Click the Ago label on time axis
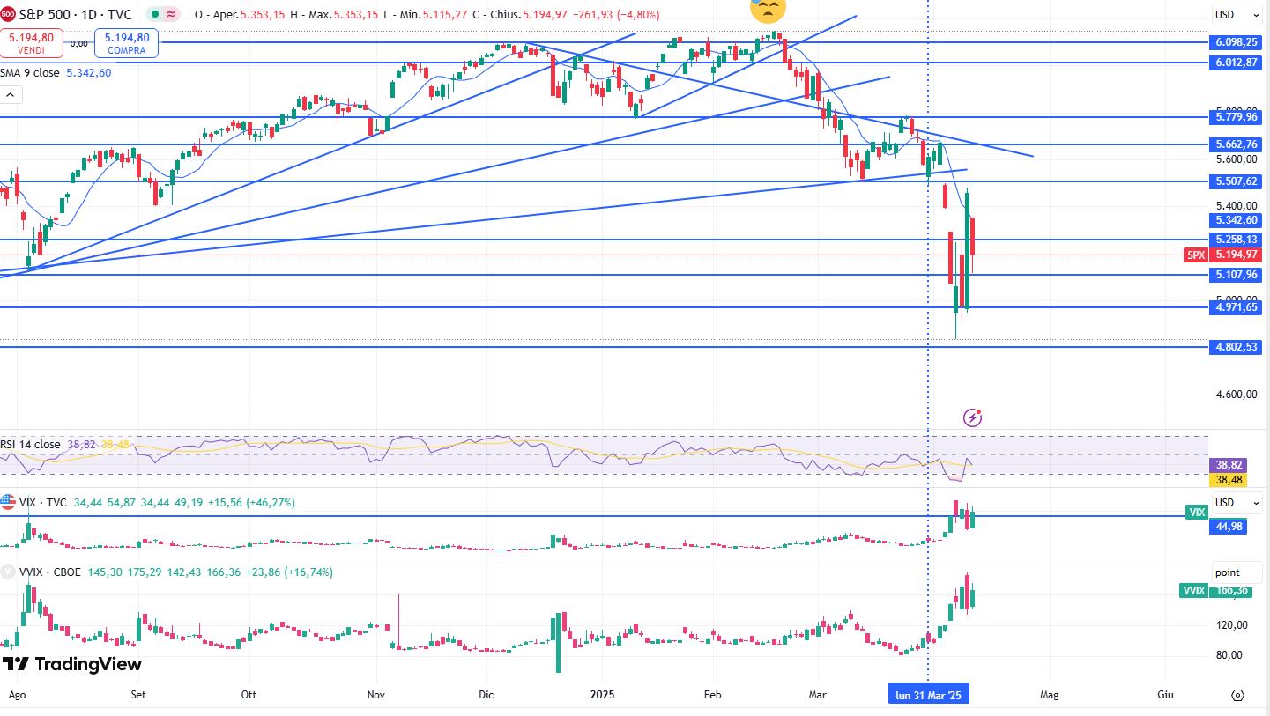The width and height of the screenshot is (1270, 716). [x=17, y=695]
